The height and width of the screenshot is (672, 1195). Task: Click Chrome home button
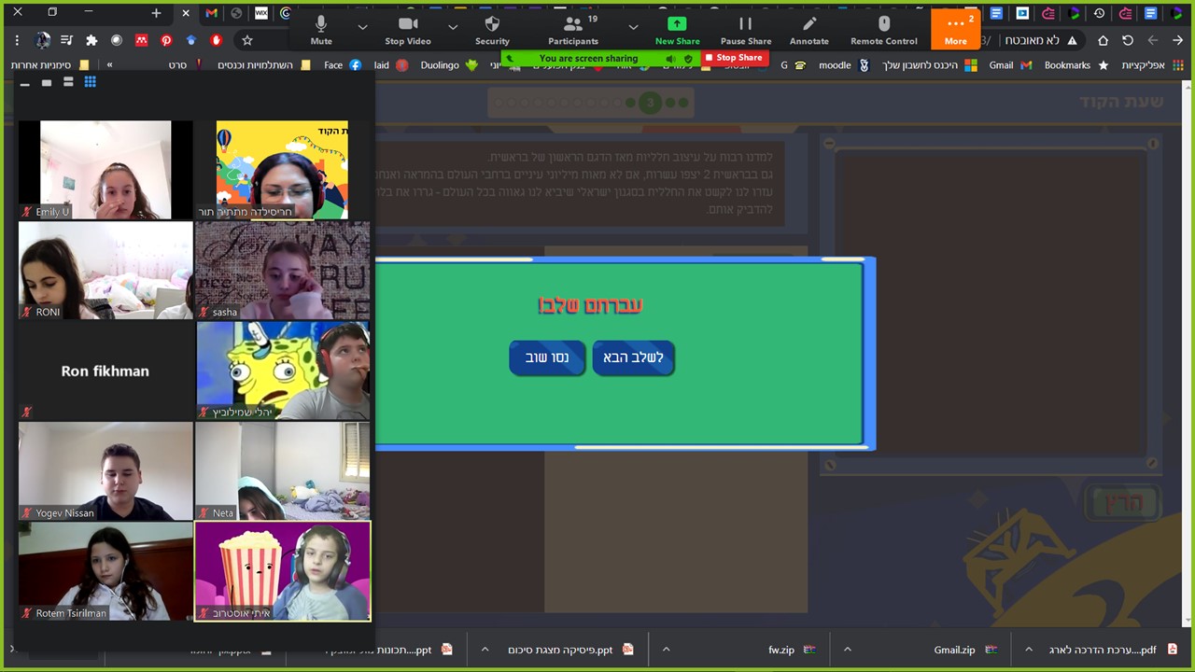[x=1103, y=40]
